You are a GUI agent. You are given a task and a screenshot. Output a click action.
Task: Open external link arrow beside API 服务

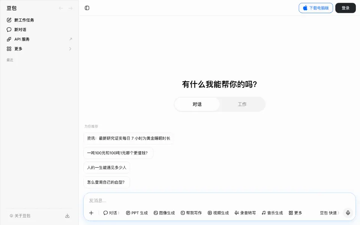tap(71, 39)
